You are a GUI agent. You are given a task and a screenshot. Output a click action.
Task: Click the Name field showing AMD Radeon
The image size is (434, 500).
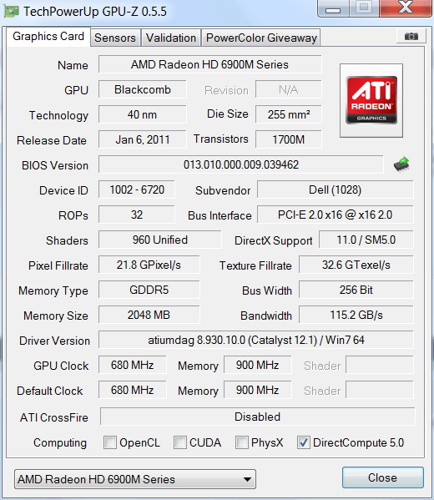pos(209,64)
